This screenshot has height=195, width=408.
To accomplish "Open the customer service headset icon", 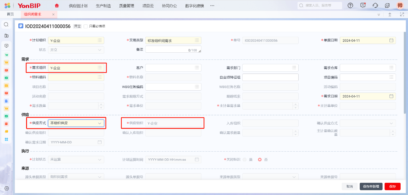I will pos(375,5).
